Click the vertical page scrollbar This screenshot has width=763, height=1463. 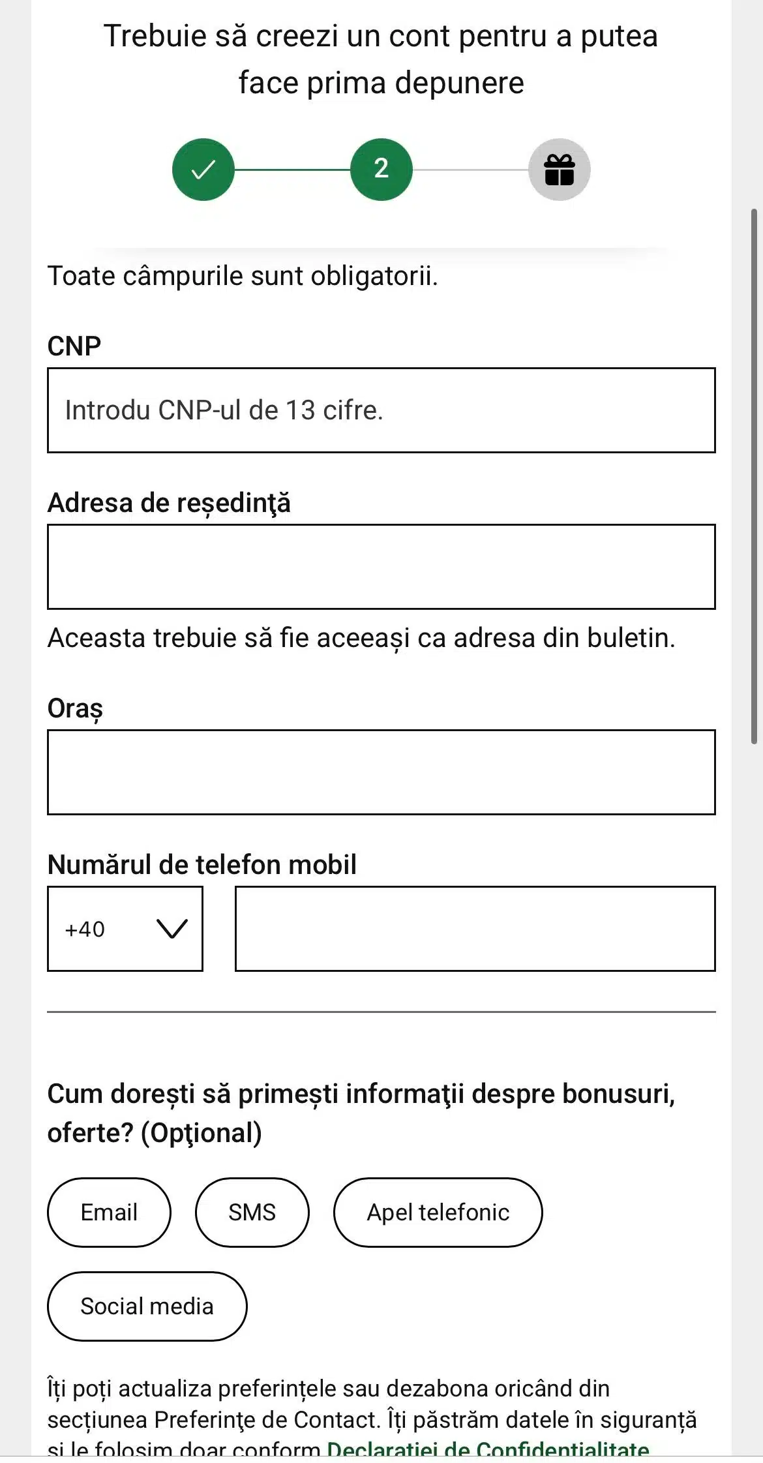tap(754, 475)
